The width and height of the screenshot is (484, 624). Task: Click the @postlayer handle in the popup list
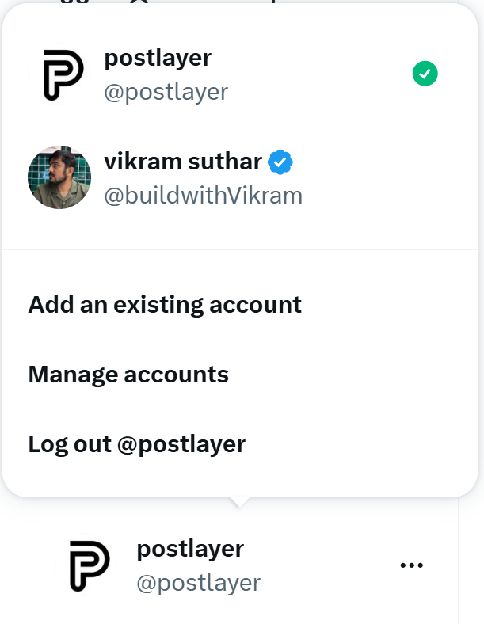click(166, 92)
